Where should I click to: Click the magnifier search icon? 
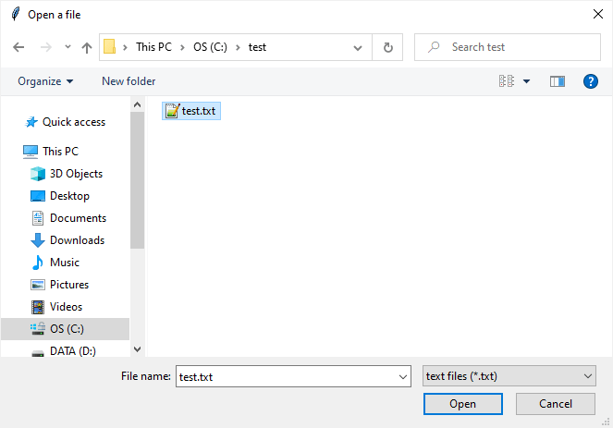coord(434,47)
